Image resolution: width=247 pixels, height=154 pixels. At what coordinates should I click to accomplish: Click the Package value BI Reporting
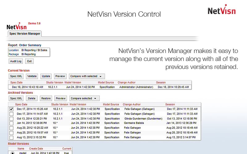pos(28,54)
